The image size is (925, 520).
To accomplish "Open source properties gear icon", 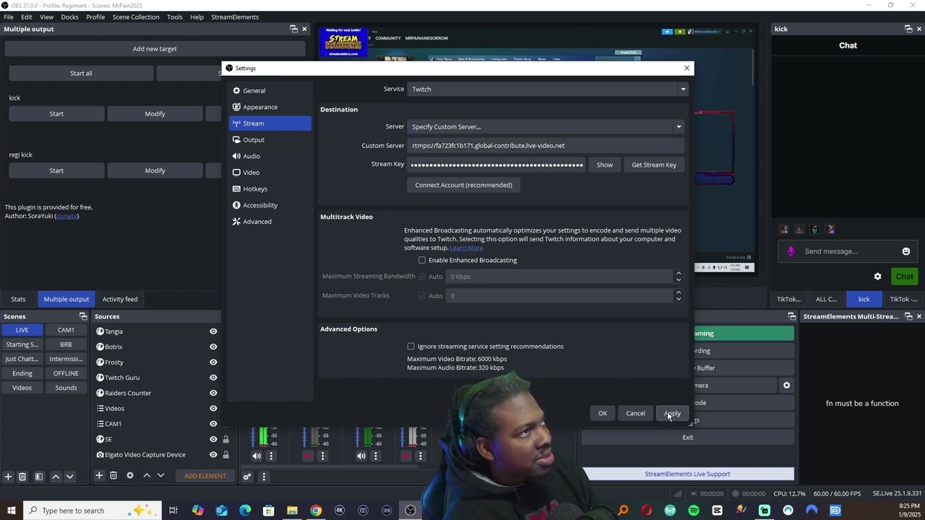I will 130,475.
